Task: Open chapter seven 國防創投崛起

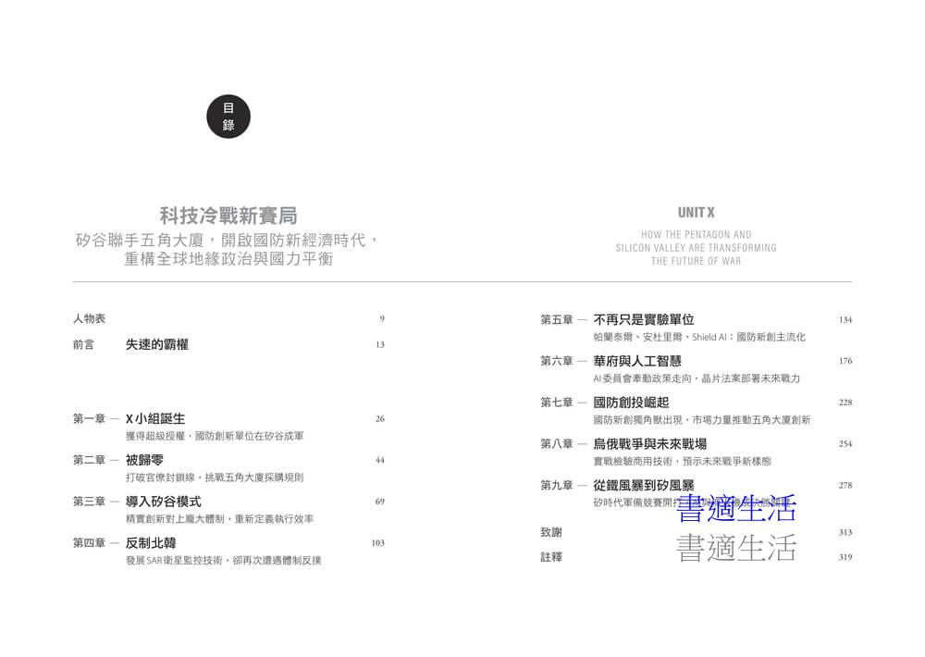Action: click(631, 403)
